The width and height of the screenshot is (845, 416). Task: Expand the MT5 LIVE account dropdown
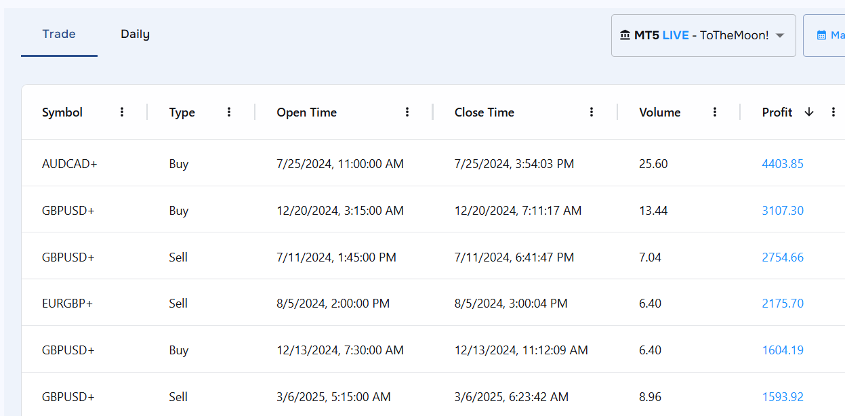tap(703, 35)
